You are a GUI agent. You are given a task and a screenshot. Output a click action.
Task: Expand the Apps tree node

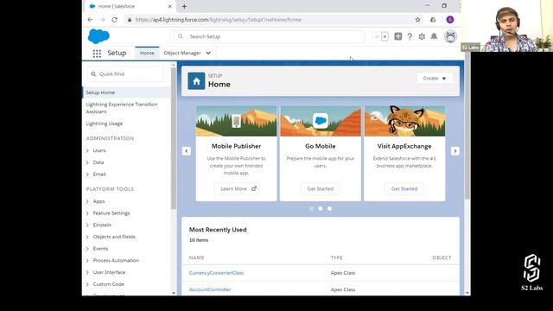[87, 201]
